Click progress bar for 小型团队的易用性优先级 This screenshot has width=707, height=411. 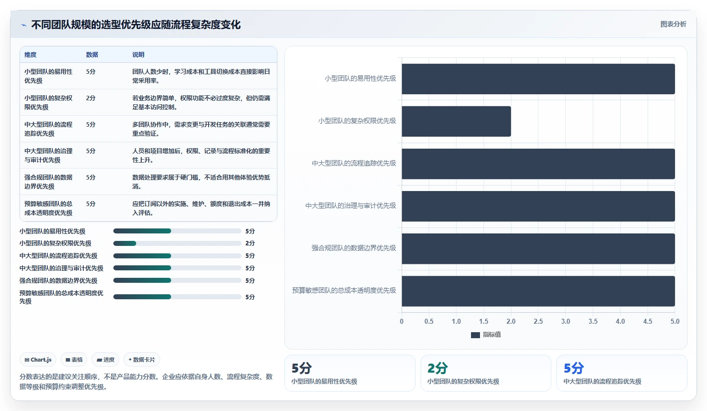pos(177,231)
